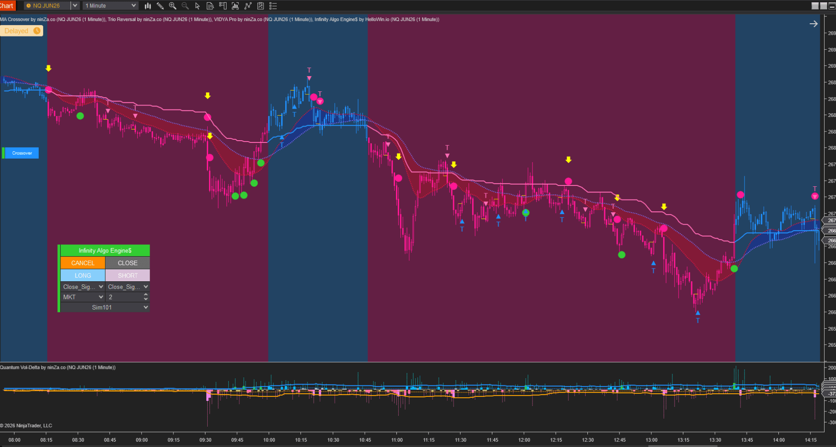Open the bar type chart style icon

click(x=148, y=6)
